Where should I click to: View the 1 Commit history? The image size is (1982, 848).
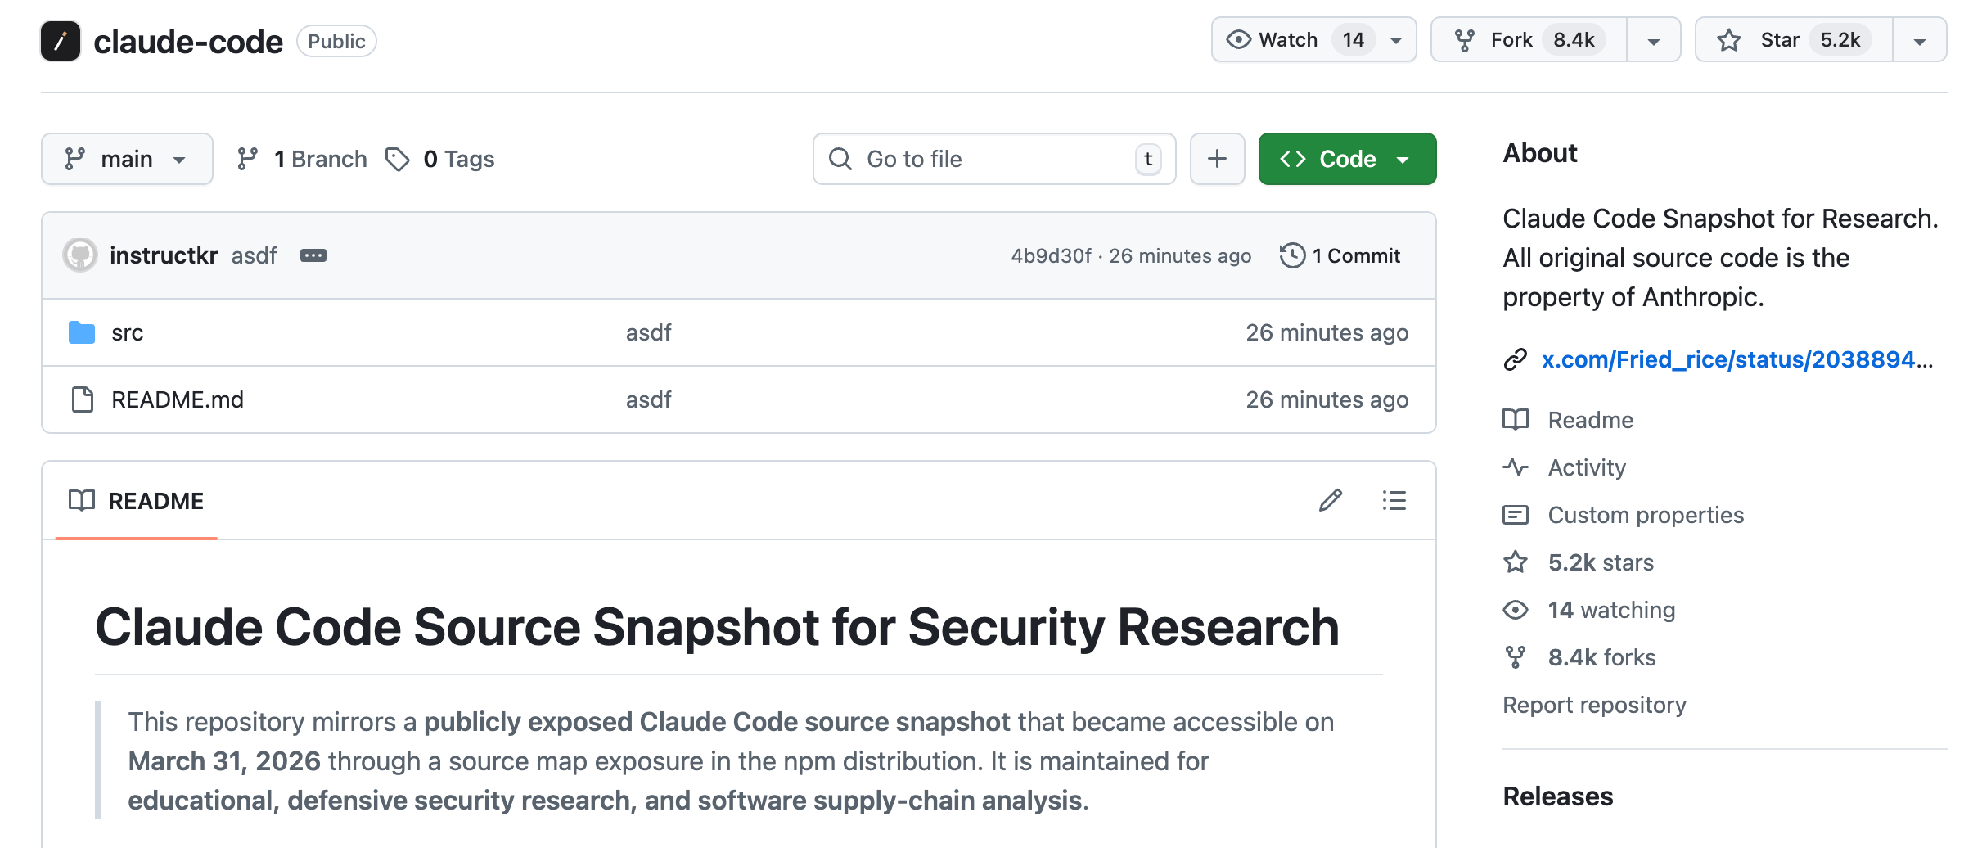[1341, 256]
